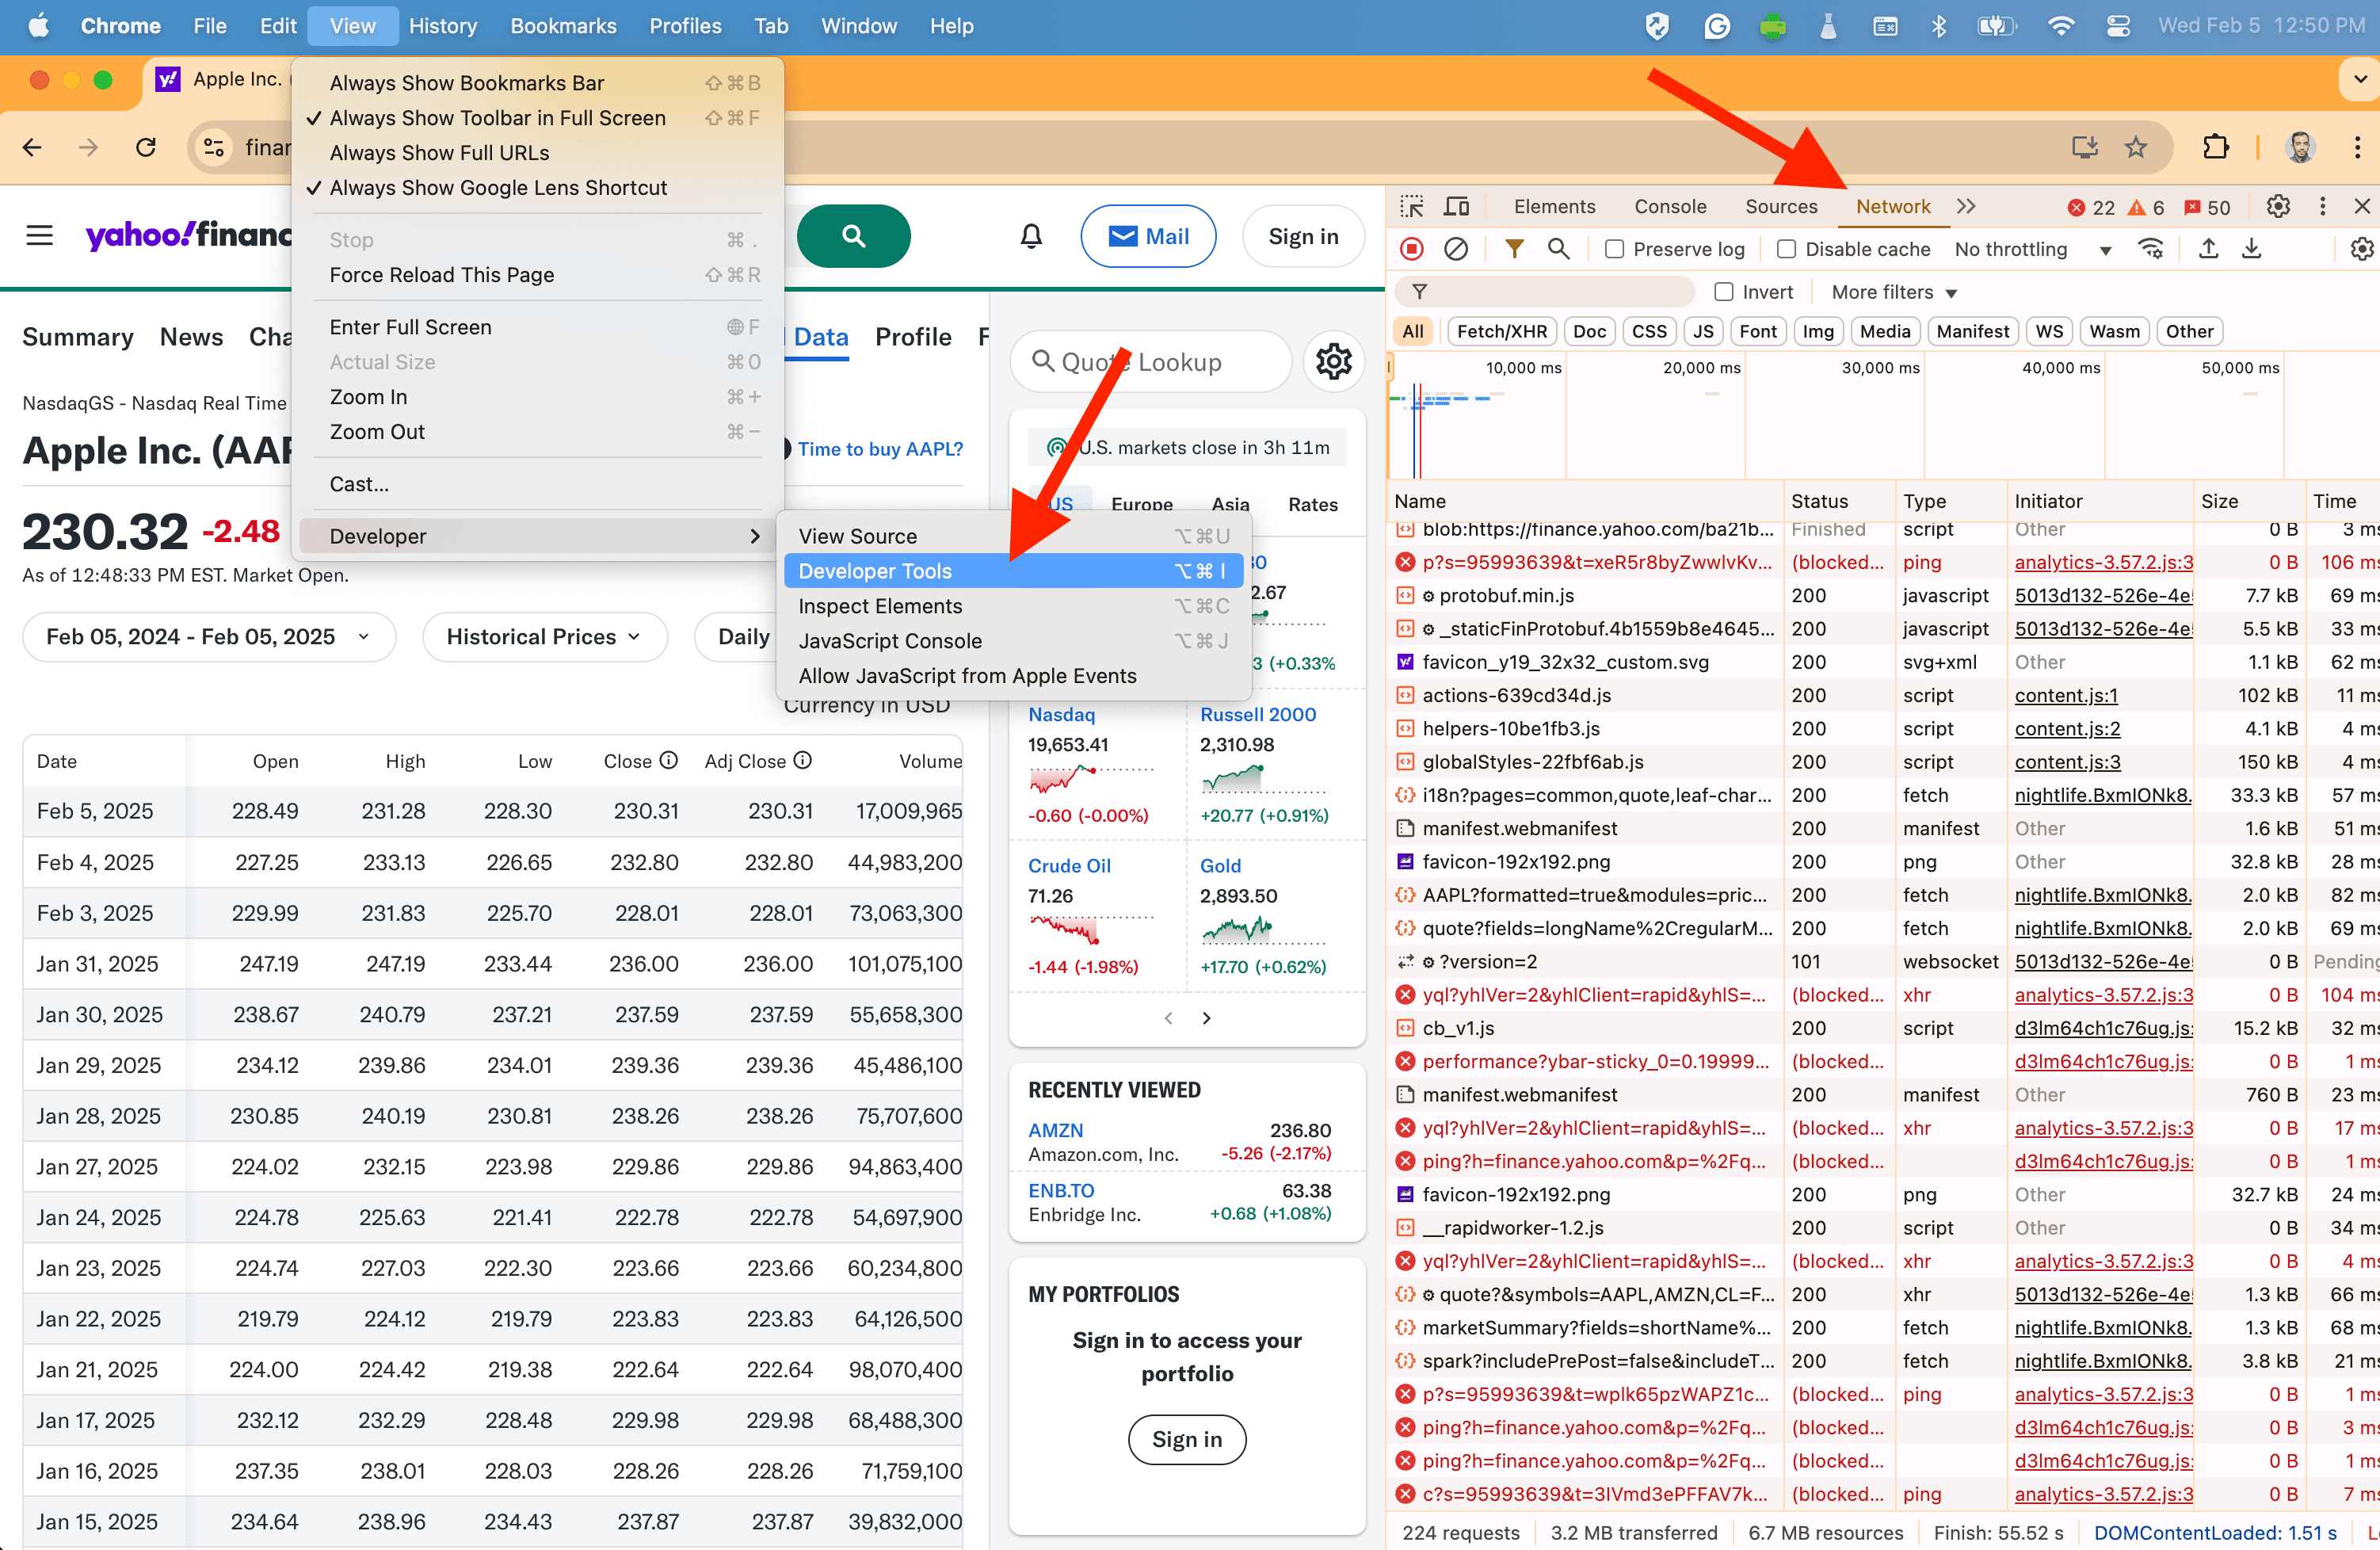Show the 6 warnings indicator
This screenshot has height=1550, width=2380.
point(2146,208)
